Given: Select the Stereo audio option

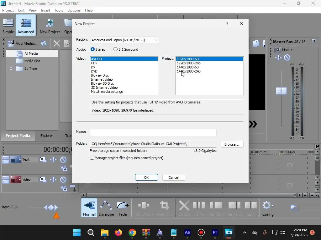Looking at the screenshot, I should 98,49.
